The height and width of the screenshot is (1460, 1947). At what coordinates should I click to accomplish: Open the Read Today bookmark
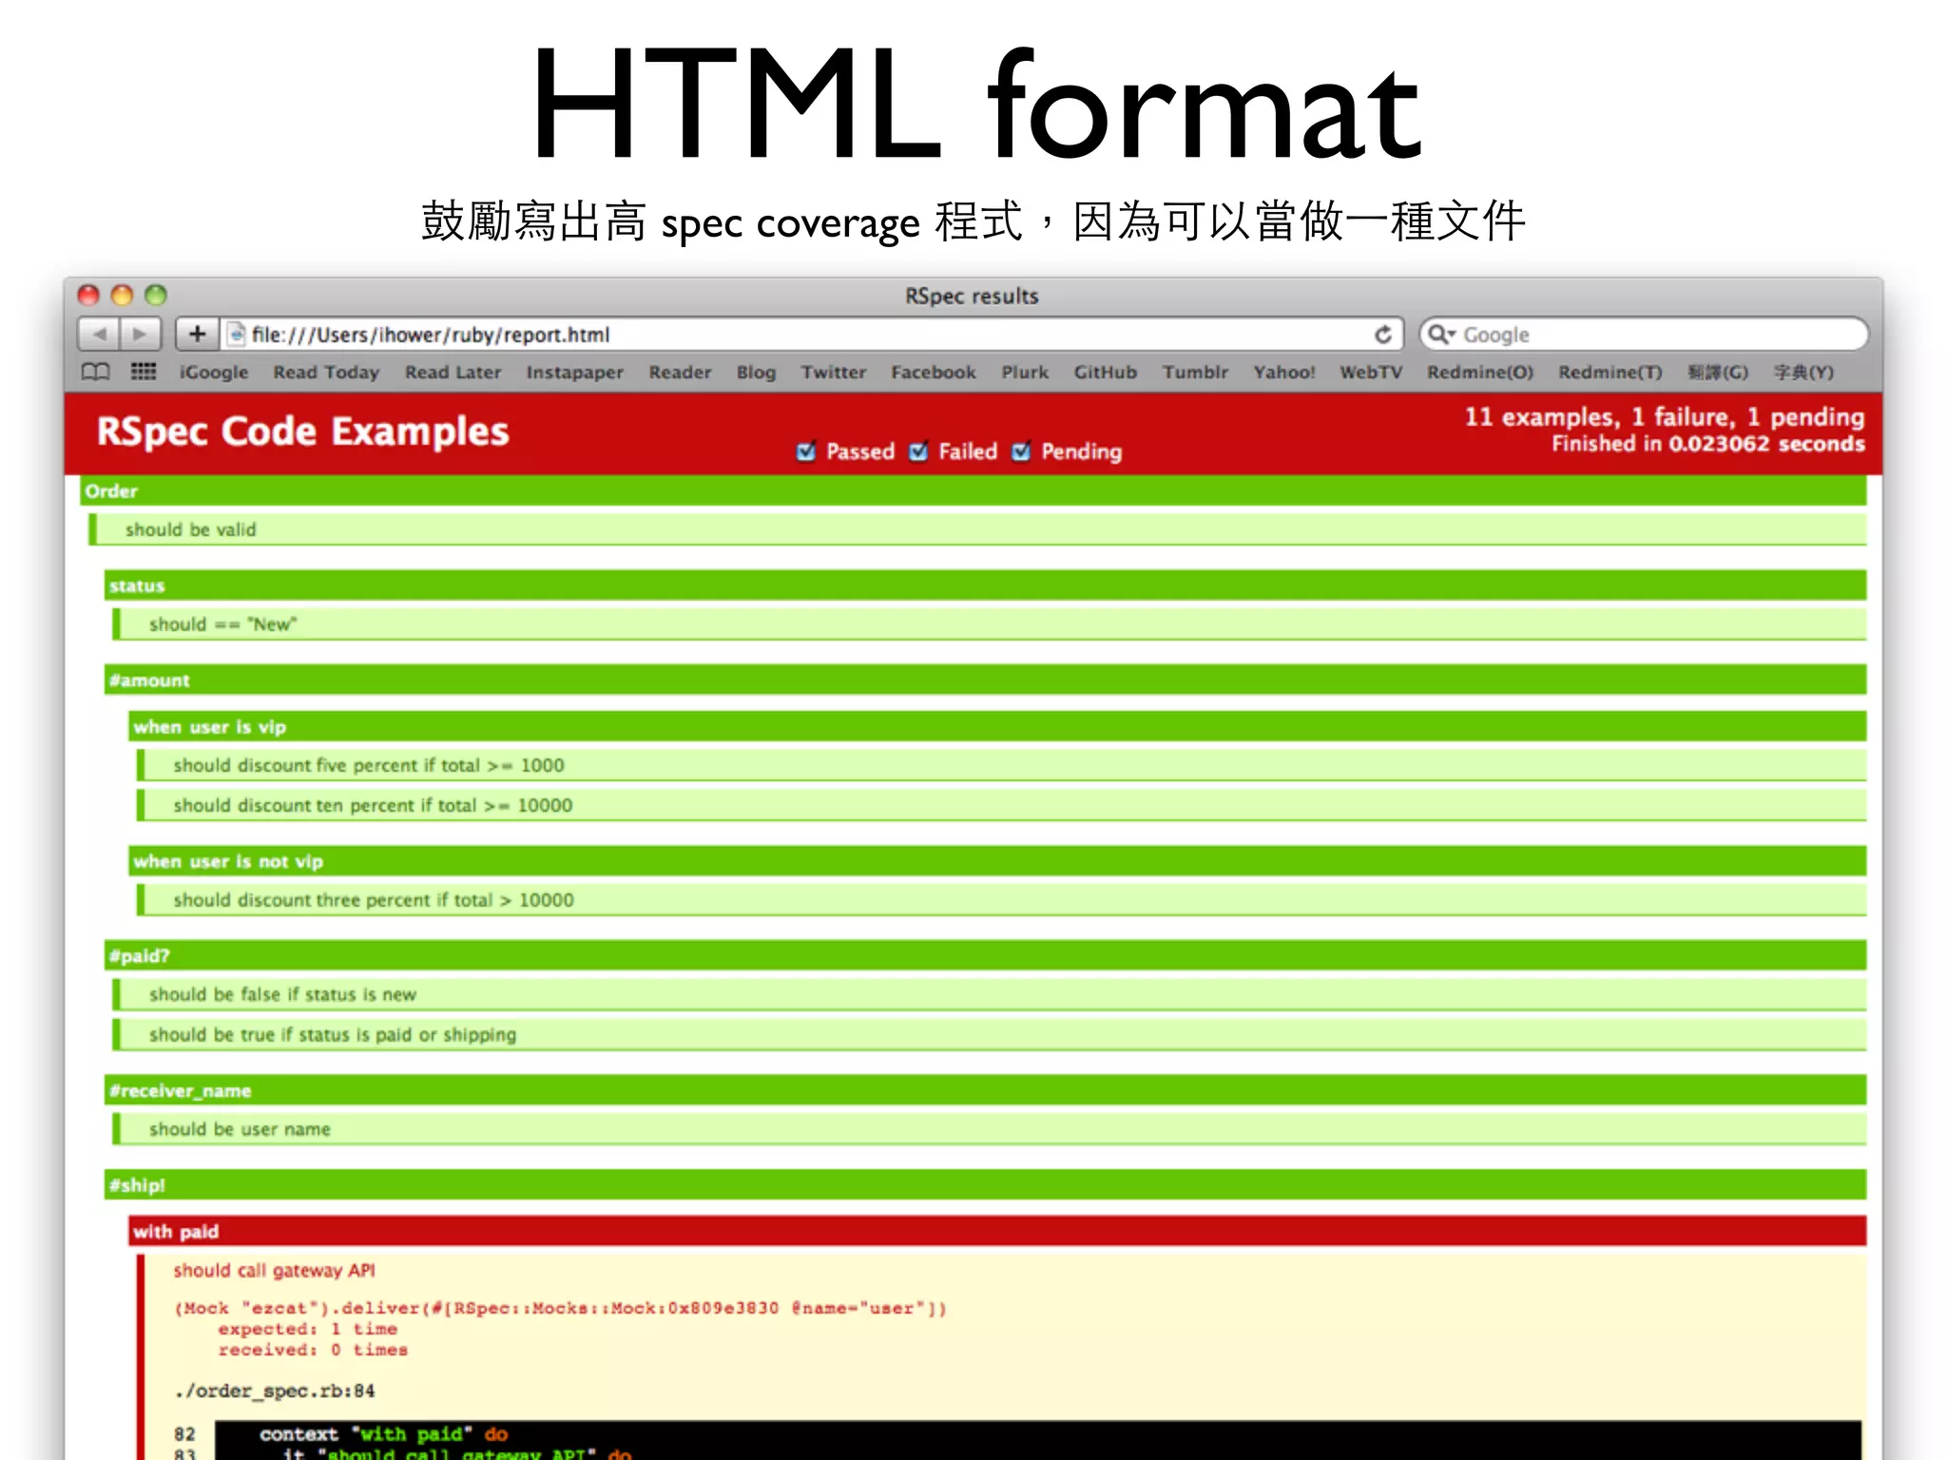click(x=326, y=373)
